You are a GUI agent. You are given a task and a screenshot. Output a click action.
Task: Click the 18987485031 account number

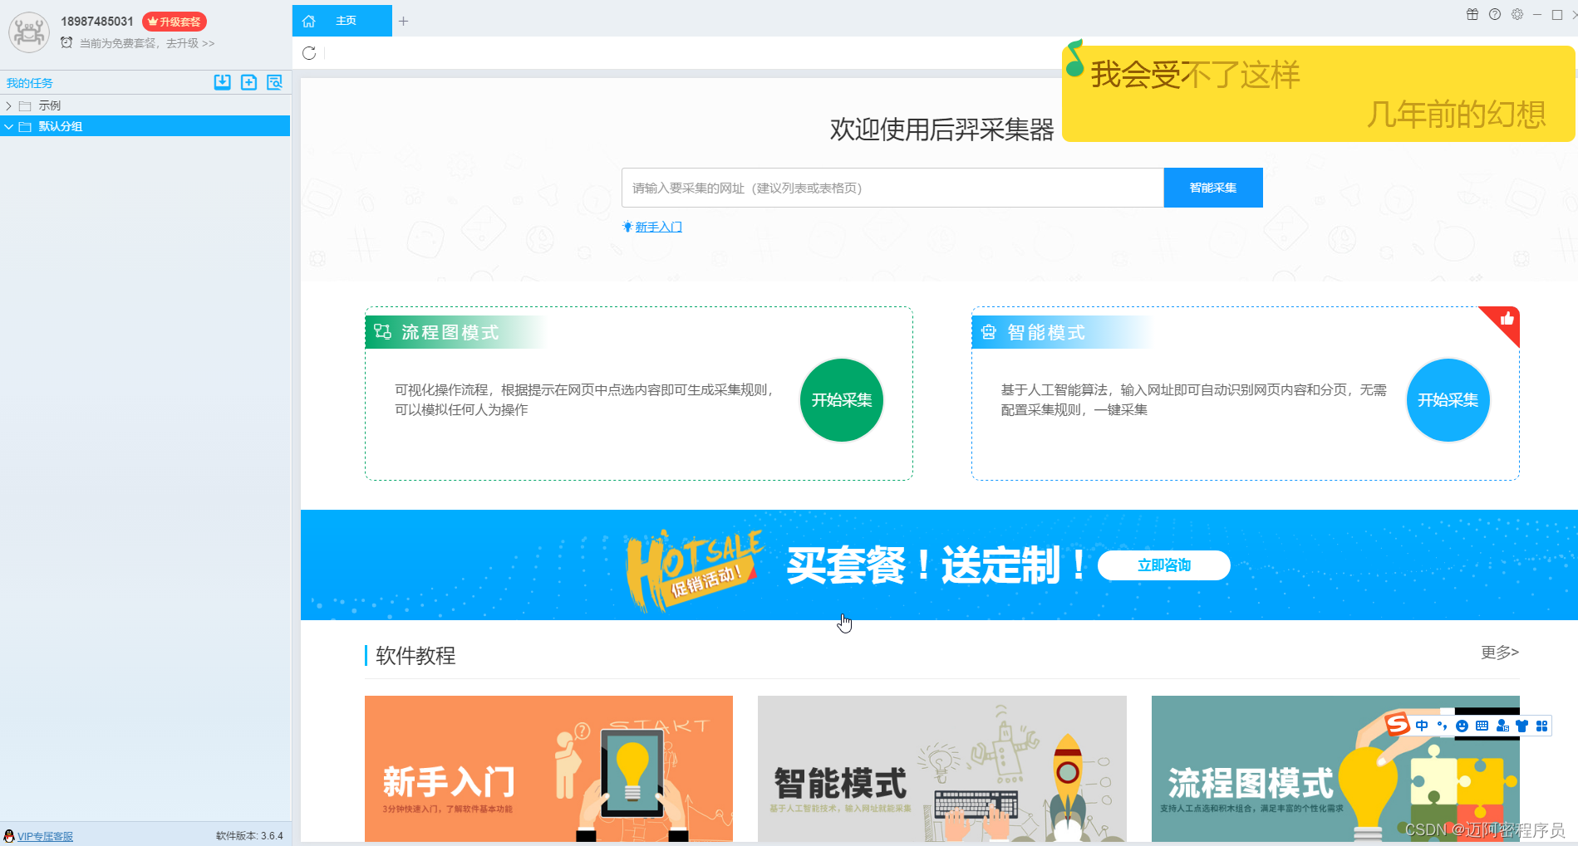(x=97, y=22)
